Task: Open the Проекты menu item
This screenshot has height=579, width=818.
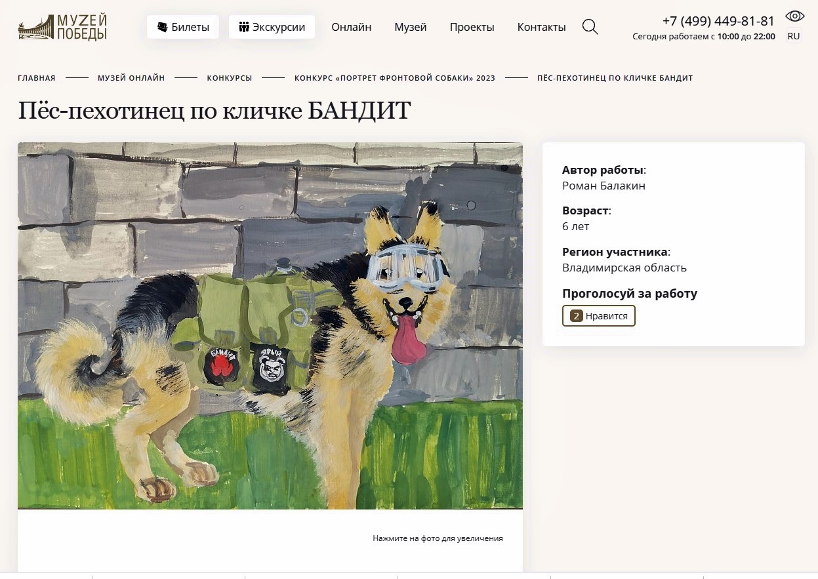Action: [472, 27]
